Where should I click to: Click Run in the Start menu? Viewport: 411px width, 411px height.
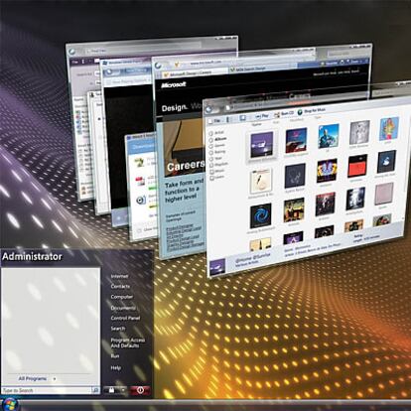pos(115,356)
